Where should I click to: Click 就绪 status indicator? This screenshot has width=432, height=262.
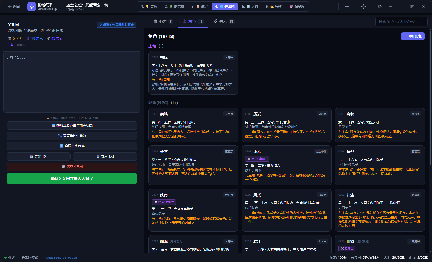10,258
